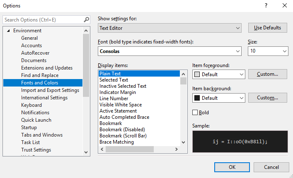Open Import and Export Settings
293x178 pixels.
[x=50, y=90]
